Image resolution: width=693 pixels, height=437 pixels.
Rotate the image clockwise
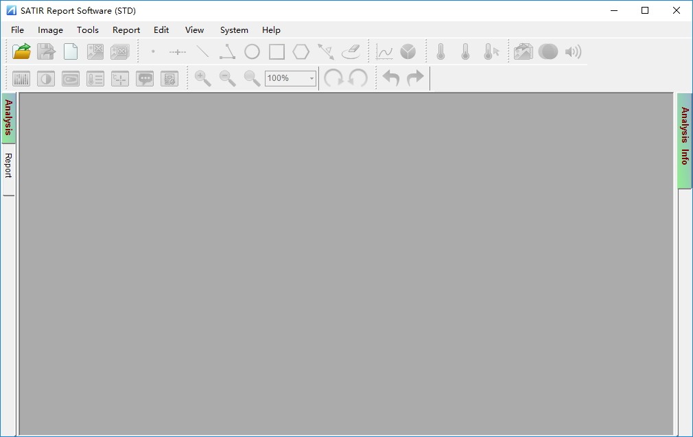tap(333, 78)
